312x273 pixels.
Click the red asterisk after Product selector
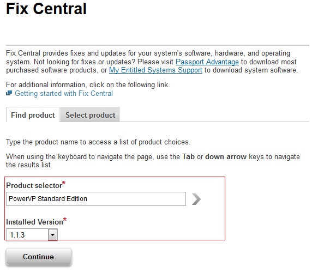(x=64, y=183)
